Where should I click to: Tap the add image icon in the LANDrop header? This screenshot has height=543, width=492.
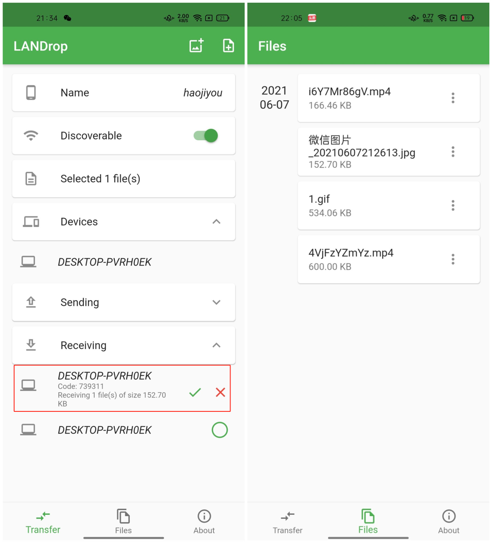(x=196, y=46)
